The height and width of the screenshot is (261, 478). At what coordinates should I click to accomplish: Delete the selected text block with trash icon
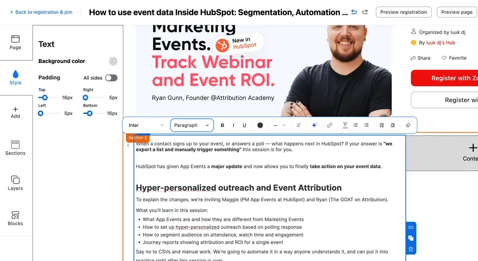(411, 249)
